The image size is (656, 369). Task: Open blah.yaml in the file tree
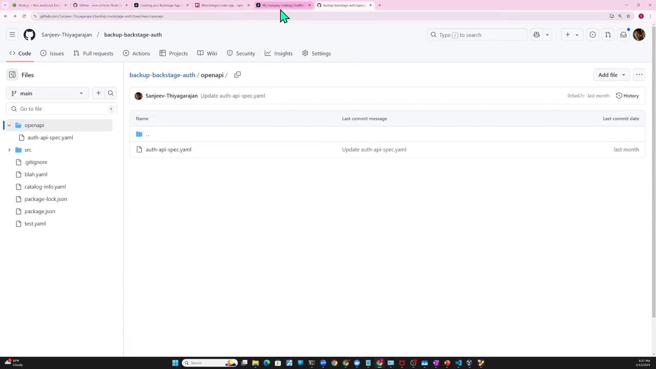pos(36,174)
